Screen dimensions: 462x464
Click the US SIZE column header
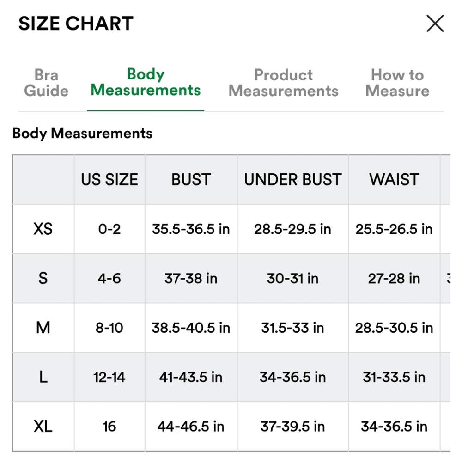click(x=109, y=180)
